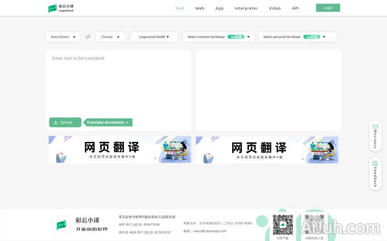Click the LingoCloud logo in the header
Image resolution: width=387 pixels, height=241 pixels.
(61, 8)
